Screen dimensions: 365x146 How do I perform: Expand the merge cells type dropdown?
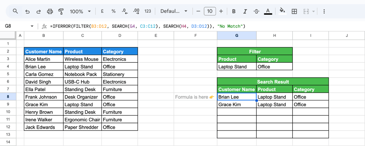coord(313,11)
